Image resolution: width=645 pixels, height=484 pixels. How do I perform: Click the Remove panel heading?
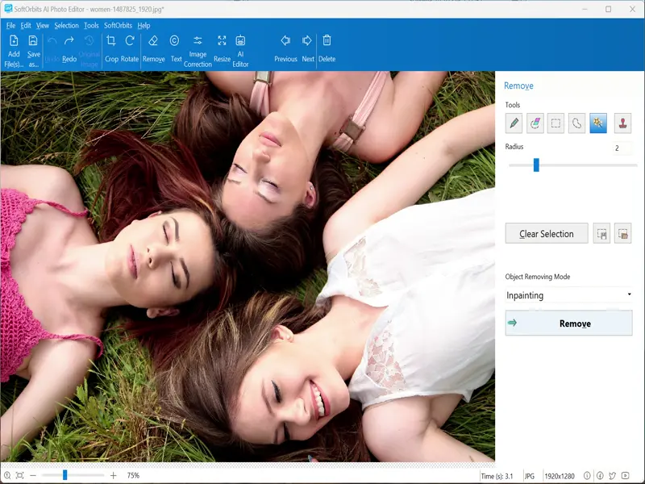point(518,86)
